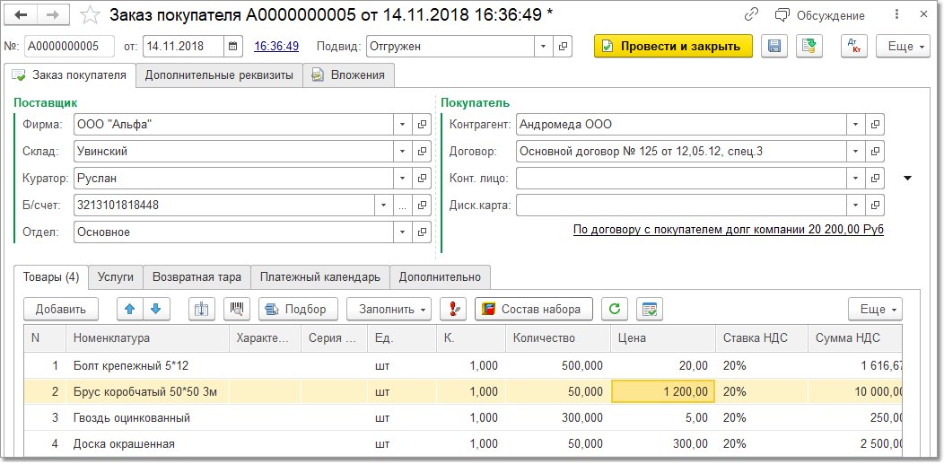Viewport: 944px width, 464px height.
Task: Open the Обсуждение discussion panel
Action: [820, 15]
